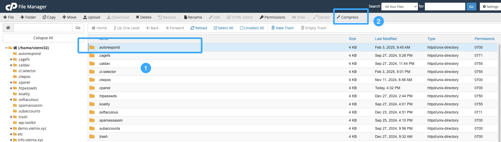Click the .subaccounts folder icon in list
Image resolution: width=501 pixels, height=142 pixels.
(92, 128)
